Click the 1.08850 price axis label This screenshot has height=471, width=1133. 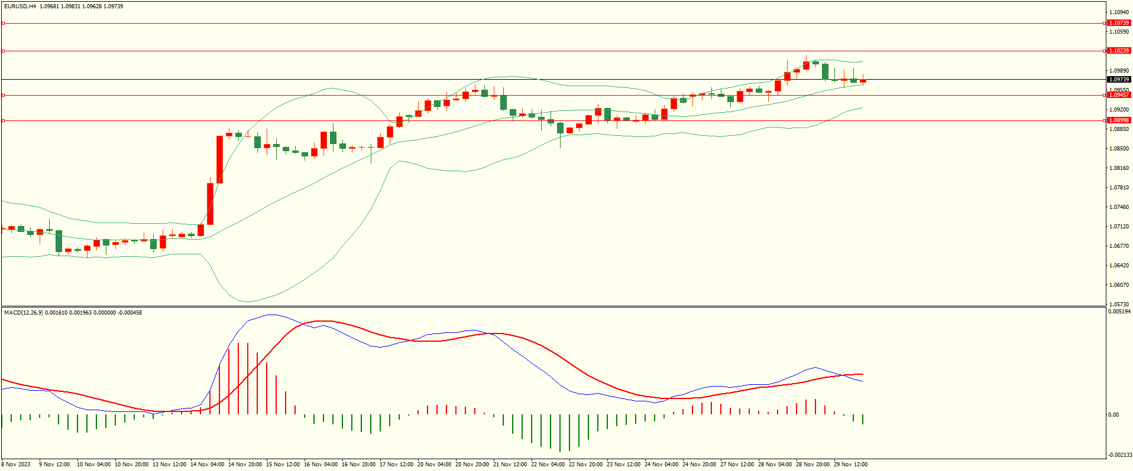pyautogui.click(x=1119, y=129)
